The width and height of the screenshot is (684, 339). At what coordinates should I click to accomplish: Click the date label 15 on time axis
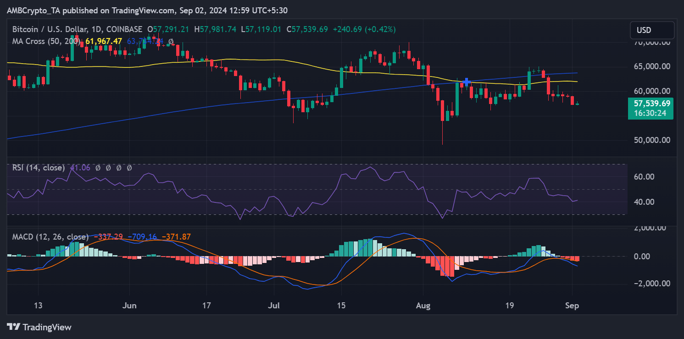pos(341,305)
